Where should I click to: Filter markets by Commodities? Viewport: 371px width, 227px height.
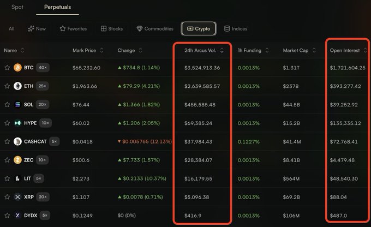pyautogui.click(x=155, y=28)
